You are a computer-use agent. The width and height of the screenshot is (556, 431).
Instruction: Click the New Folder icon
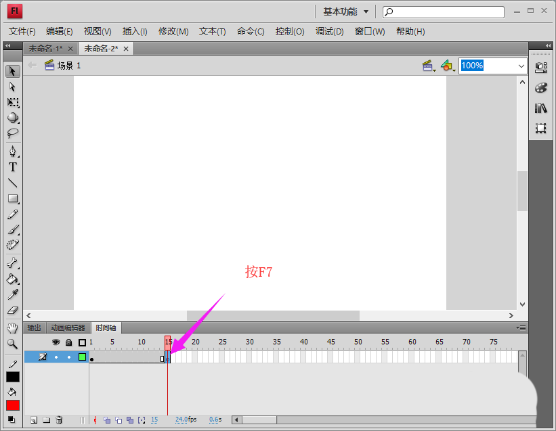click(x=47, y=420)
